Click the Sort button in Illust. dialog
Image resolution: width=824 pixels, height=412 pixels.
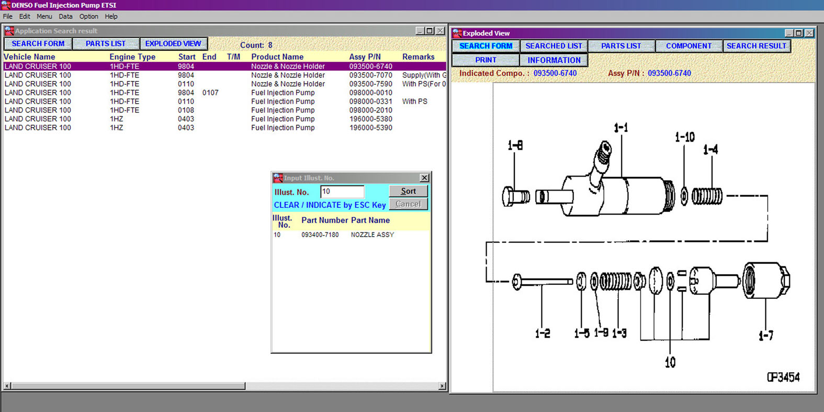[408, 191]
